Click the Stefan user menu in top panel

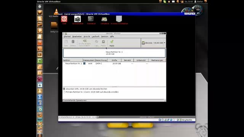point(198,2)
